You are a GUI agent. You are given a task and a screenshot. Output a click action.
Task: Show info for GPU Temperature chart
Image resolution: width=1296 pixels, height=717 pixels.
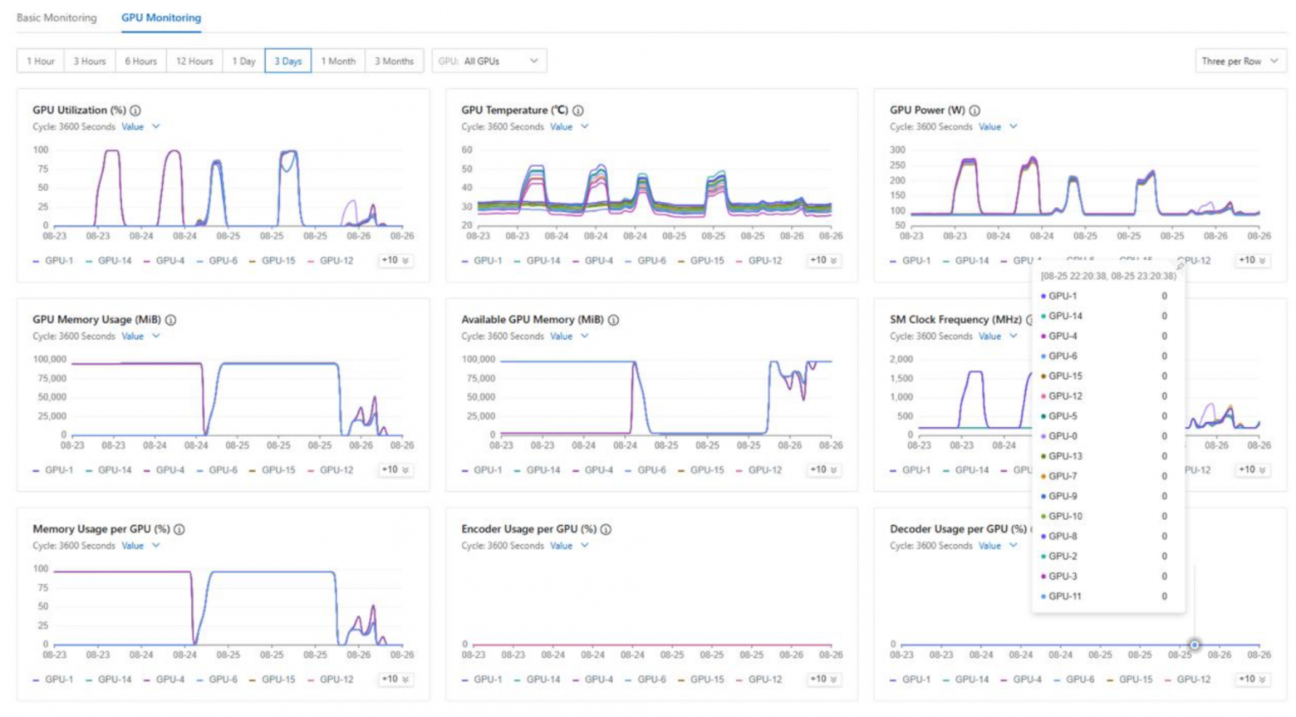(578, 110)
